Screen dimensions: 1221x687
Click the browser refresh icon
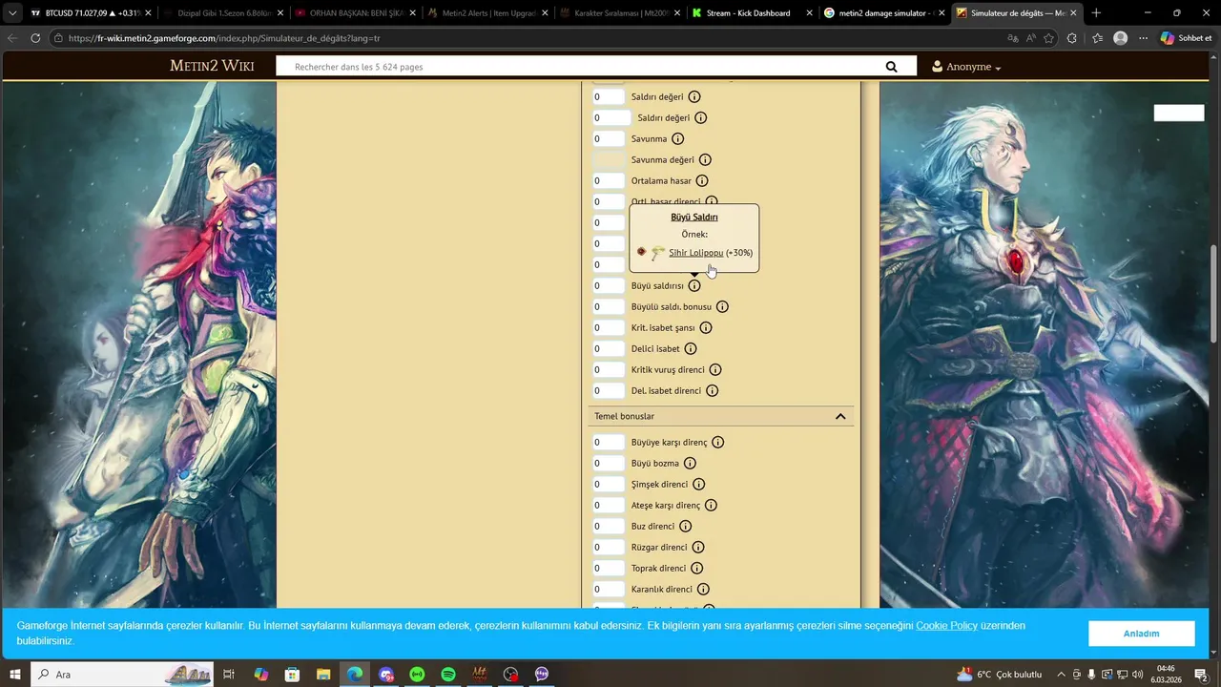click(x=35, y=38)
